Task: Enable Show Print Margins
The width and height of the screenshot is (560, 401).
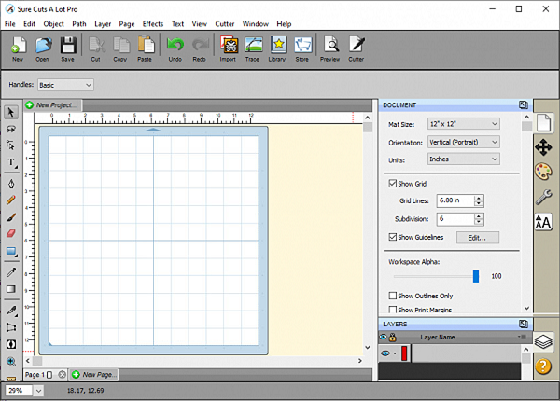Action: [393, 310]
